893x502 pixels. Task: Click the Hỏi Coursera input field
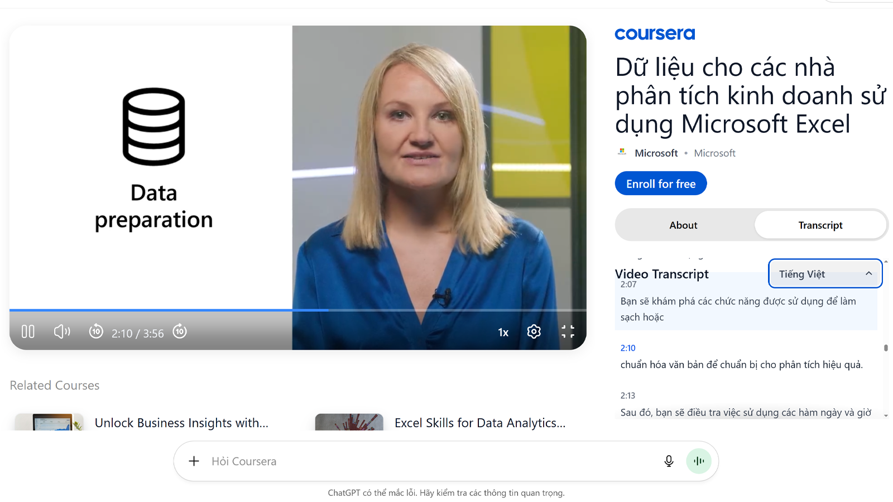pos(430,461)
